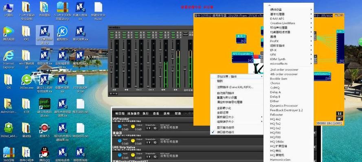Choose 自动排列插件 from context menu
The width and height of the screenshot is (362, 162).
click(237, 93)
